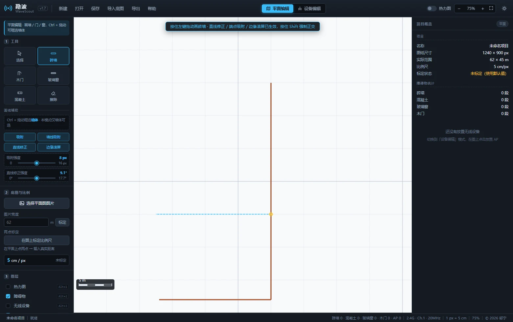
Task: Enable the 热力图 layer checkbox
Action: (x=8, y=287)
